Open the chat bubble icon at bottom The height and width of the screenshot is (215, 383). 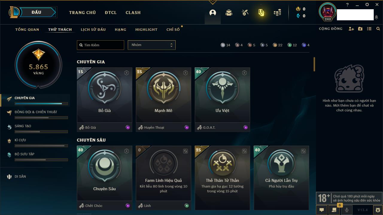pyautogui.click(x=322, y=210)
